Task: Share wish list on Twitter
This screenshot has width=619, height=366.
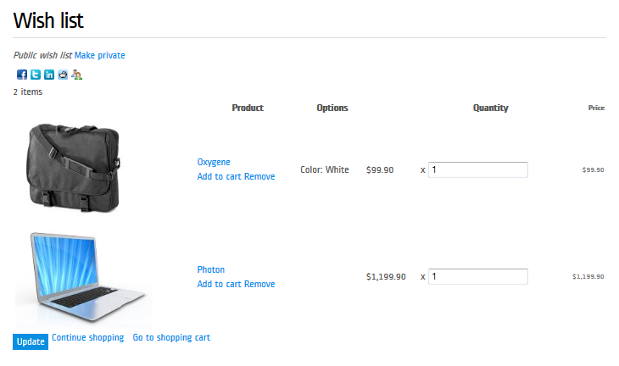Action: pyautogui.click(x=36, y=75)
